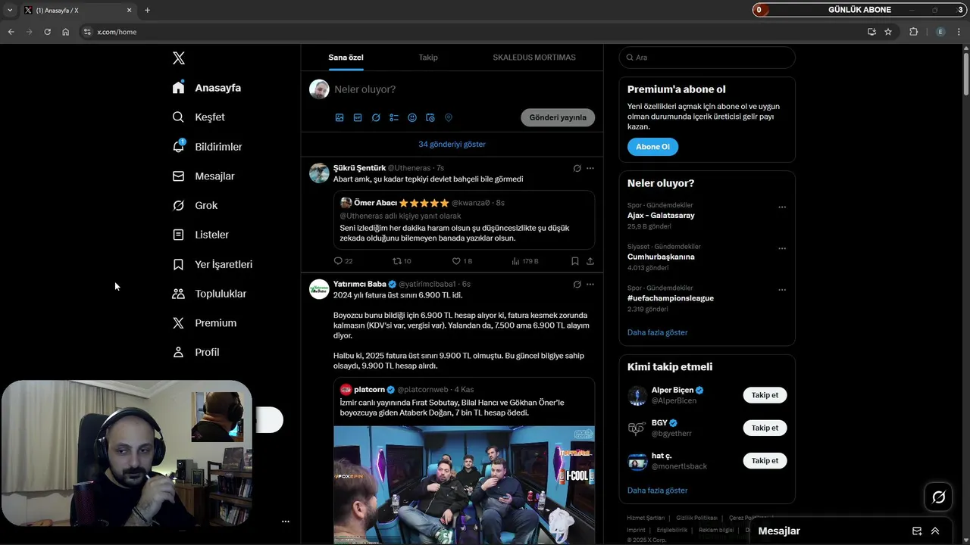Open Grok action on Şükrü Şentürk post
This screenshot has height=545, width=970.
tap(577, 168)
